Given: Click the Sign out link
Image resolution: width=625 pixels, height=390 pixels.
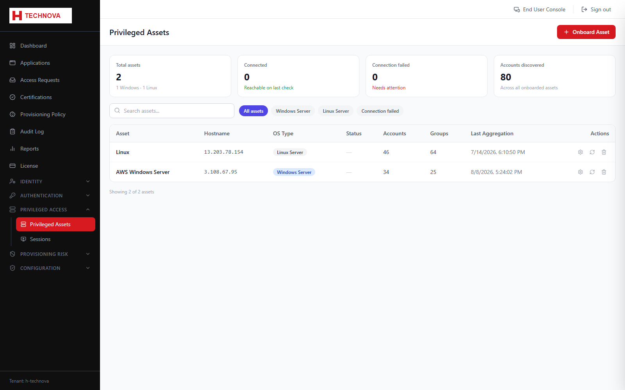Looking at the screenshot, I should (x=596, y=9).
